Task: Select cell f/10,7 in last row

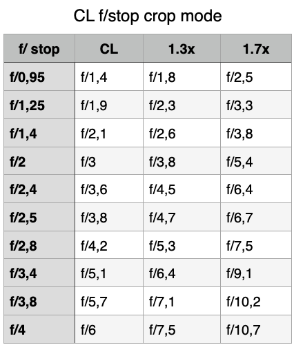Action: [x=256, y=329]
